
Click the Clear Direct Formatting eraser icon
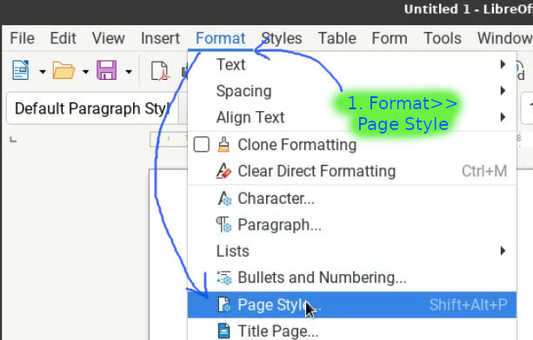(x=223, y=171)
